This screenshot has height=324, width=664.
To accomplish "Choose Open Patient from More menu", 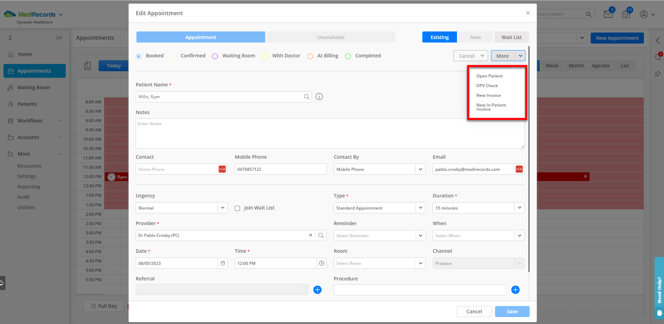I will tap(489, 76).
